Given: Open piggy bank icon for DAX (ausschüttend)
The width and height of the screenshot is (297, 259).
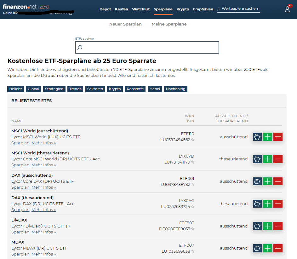Looking at the screenshot, I should click(257, 181).
